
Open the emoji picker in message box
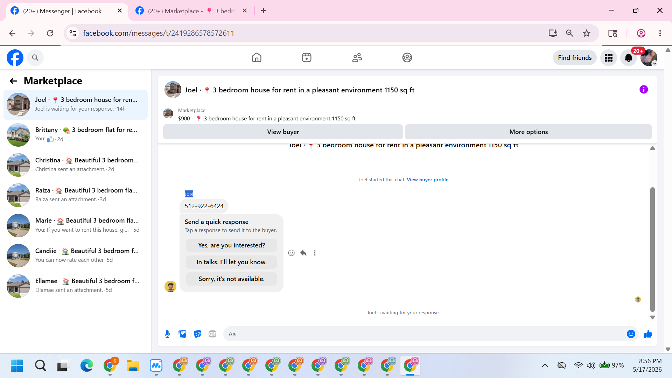631,334
